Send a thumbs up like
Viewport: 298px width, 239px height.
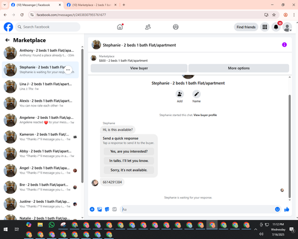point(287,209)
